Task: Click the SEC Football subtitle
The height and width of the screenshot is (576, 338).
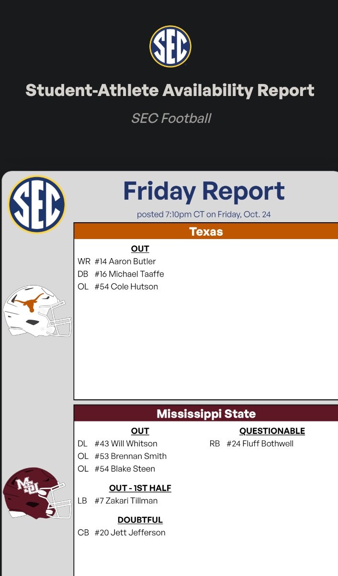Action: click(171, 118)
